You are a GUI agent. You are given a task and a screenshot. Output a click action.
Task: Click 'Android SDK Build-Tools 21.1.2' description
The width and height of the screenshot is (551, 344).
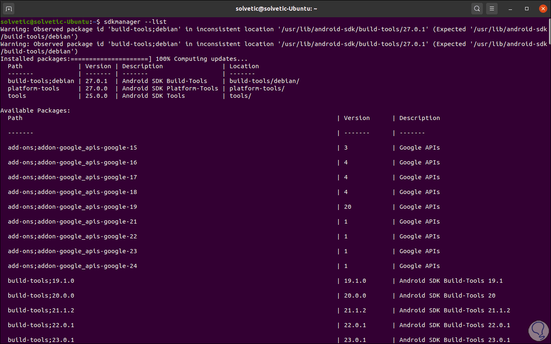click(x=455, y=310)
